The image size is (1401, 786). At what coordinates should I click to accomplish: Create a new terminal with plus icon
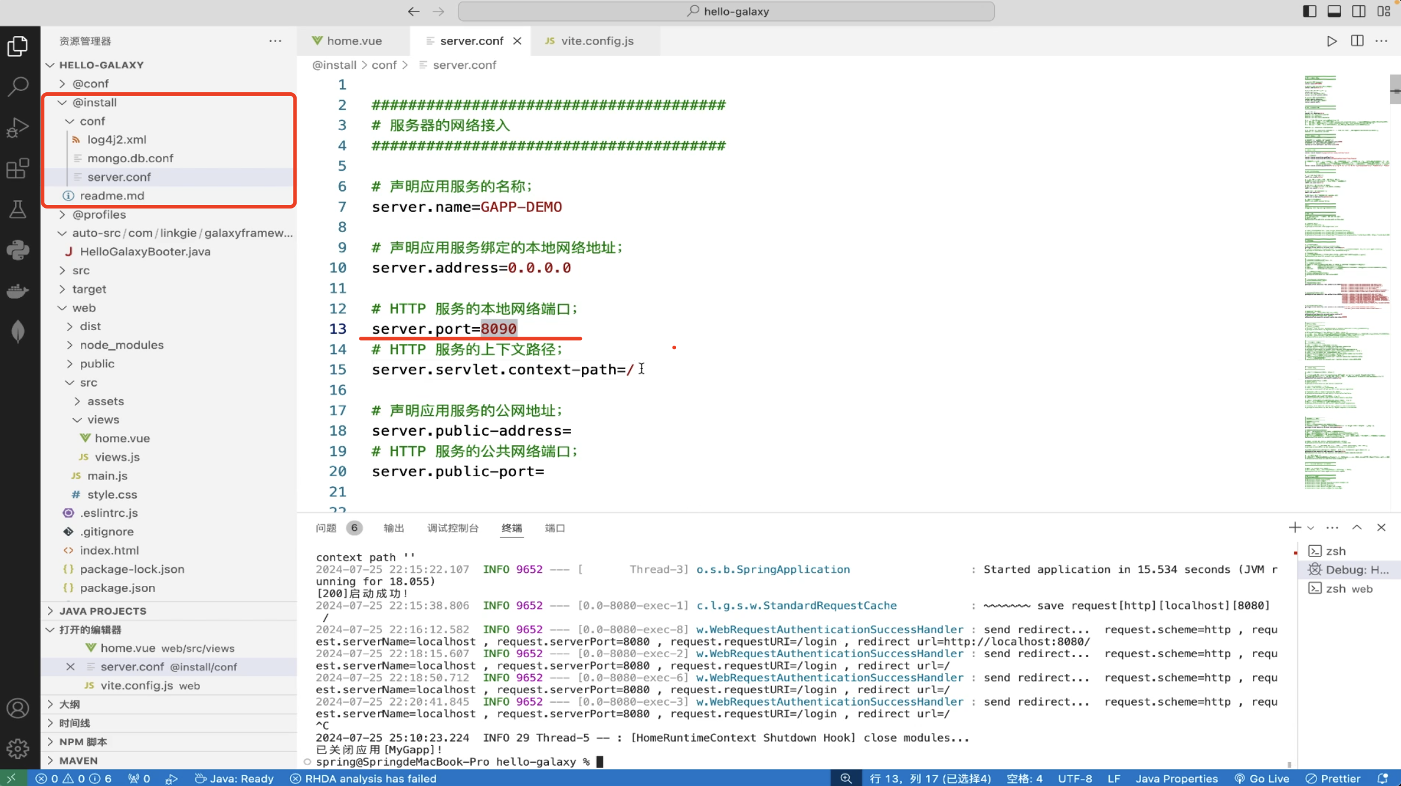pos(1294,527)
